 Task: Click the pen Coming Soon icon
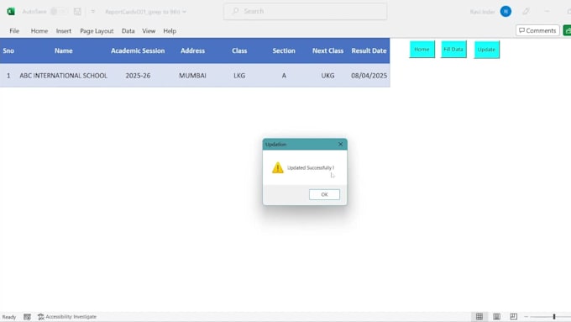[x=526, y=11]
